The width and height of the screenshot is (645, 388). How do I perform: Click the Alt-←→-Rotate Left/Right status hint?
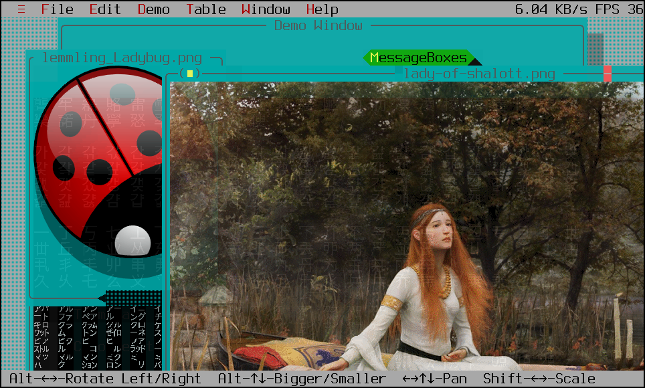tap(105, 379)
